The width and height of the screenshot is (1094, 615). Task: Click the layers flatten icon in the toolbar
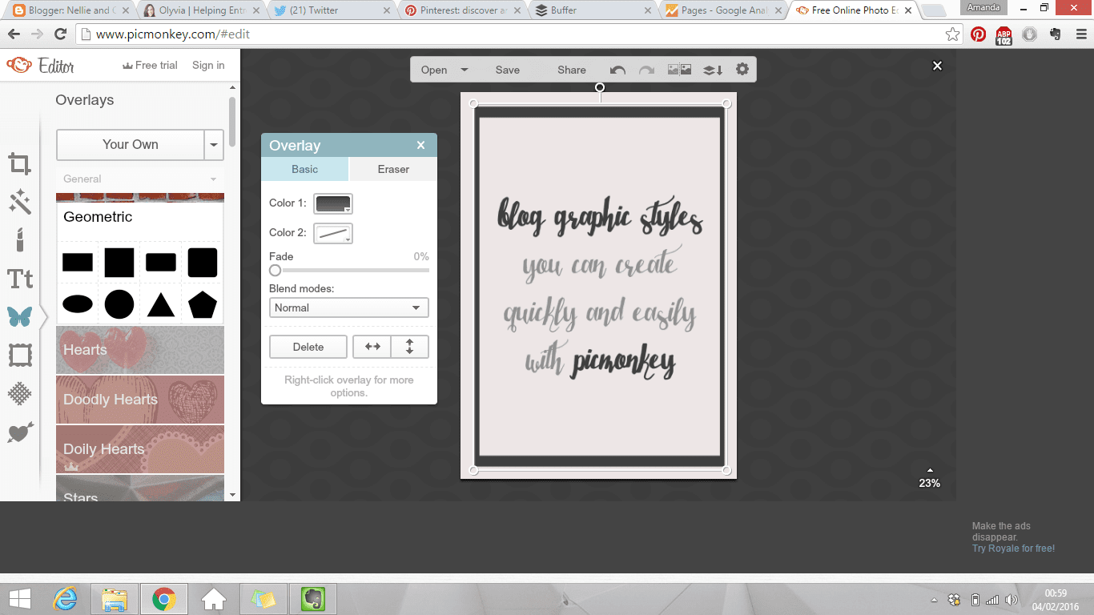713,70
